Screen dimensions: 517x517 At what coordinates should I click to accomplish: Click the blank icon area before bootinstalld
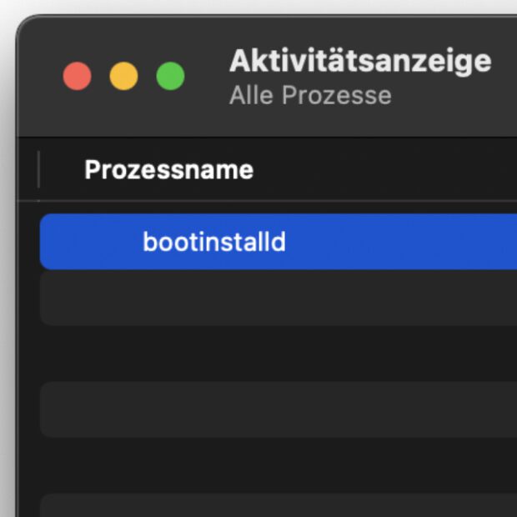pyautogui.click(x=92, y=242)
